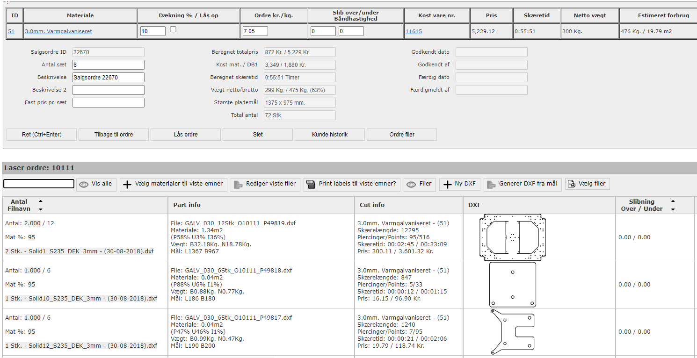Sort ascending by Slibning Over / Under
Screen dimensions: 697x358
pyautogui.click(x=673, y=201)
